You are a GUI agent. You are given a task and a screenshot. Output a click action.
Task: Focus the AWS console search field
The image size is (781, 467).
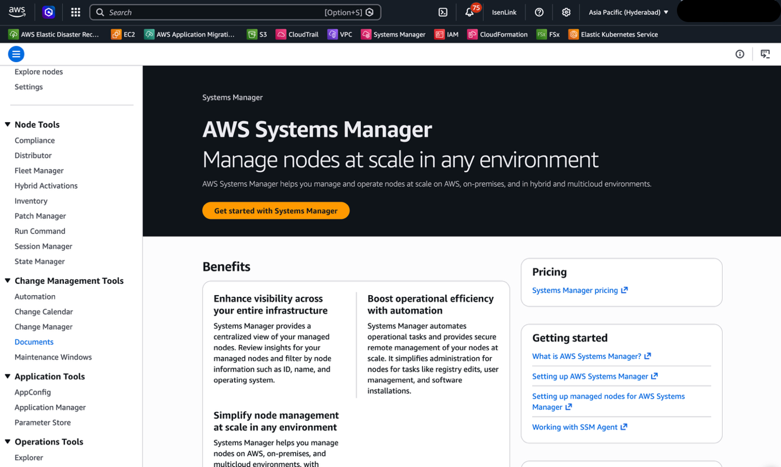[x=235, y=12]
